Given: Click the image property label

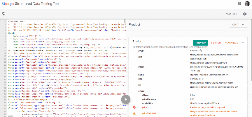Looking at the screenshot, I should coord(141,66).
